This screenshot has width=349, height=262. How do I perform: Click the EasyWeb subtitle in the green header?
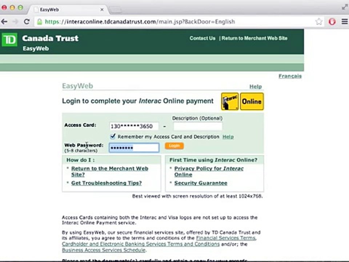36,48
